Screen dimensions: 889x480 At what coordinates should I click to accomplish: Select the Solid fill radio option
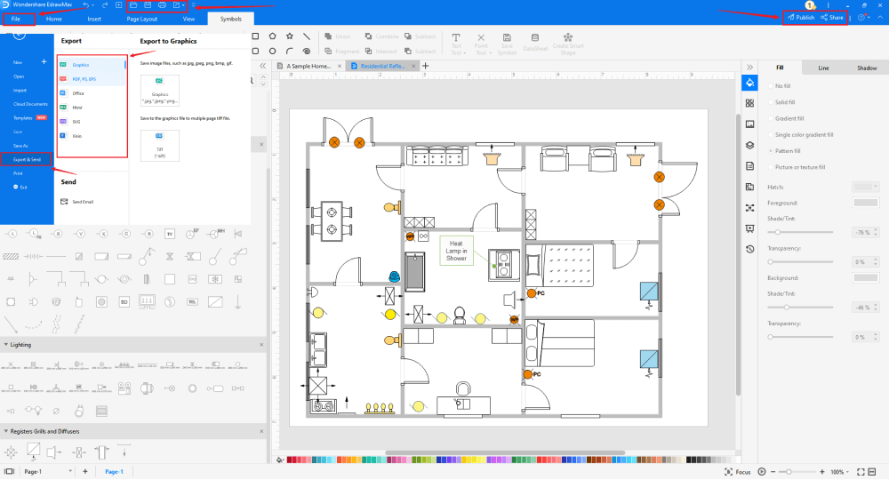pyautogui.click(x=781, y=102)
